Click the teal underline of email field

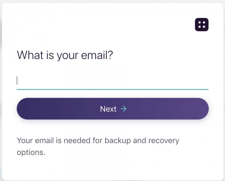pos(112,89)
